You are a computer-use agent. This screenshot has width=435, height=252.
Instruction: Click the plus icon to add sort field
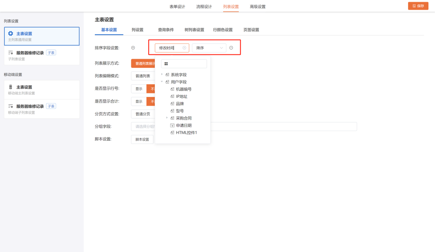133,48
